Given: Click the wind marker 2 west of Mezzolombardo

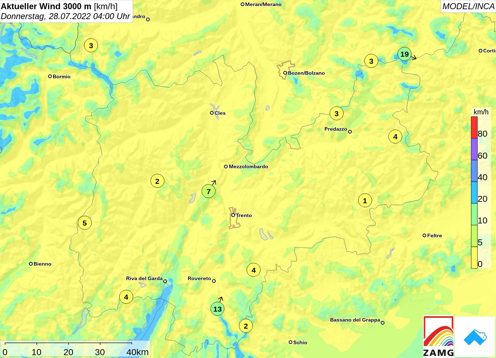Looking at the screenshot, I should [157, 181].
